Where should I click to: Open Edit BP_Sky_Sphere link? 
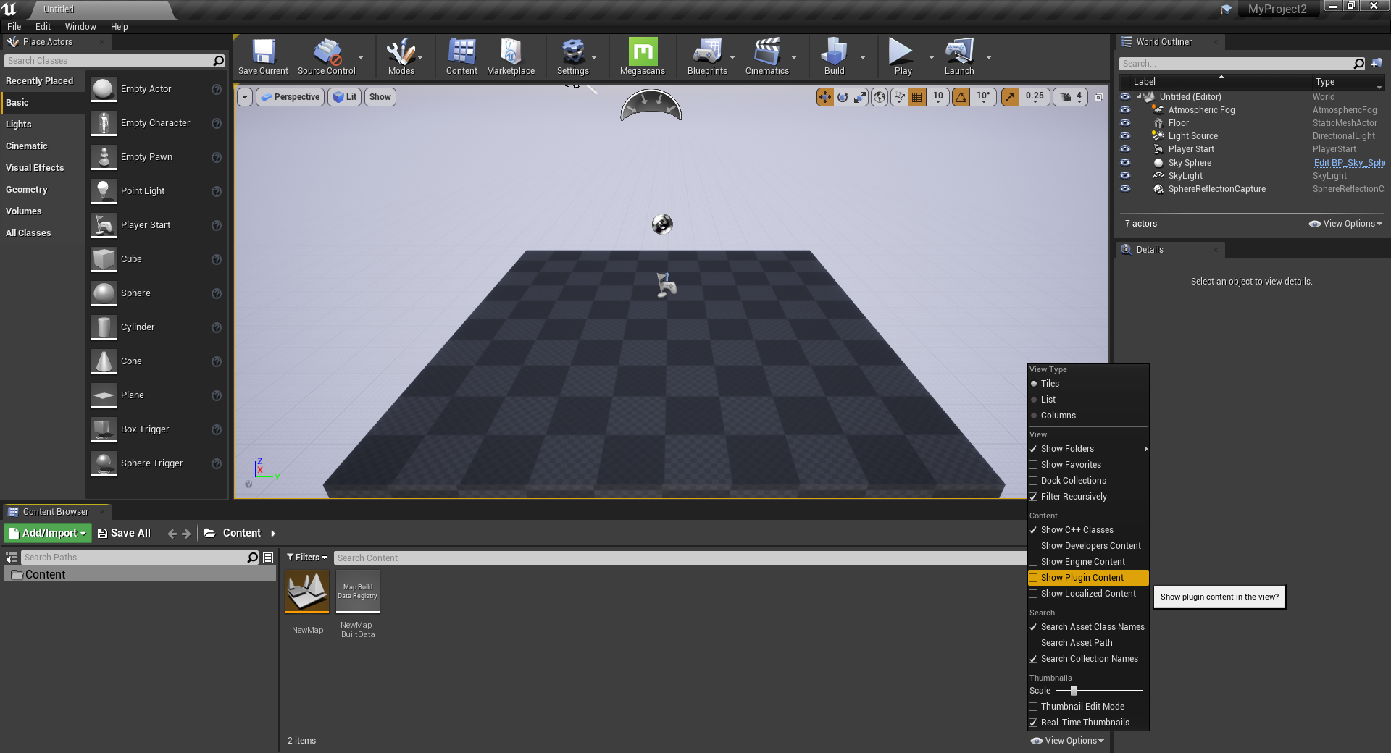pos(1349,163)
